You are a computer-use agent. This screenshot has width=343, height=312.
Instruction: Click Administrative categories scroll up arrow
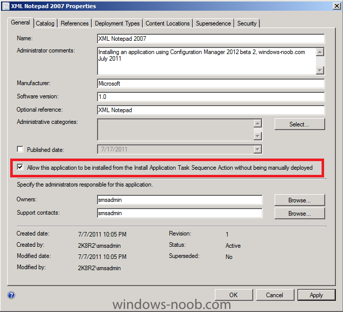[258, 123]
